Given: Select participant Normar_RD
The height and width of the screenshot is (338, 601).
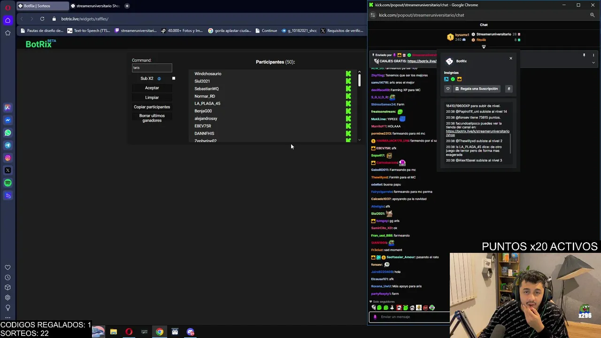Looking at the screenshot, I should coord(205,96).
